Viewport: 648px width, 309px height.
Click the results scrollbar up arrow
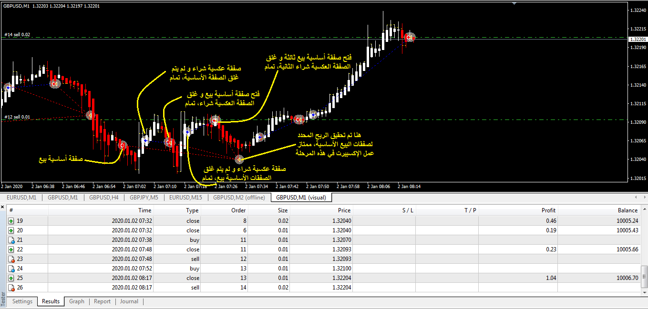[x=644, y=210]
